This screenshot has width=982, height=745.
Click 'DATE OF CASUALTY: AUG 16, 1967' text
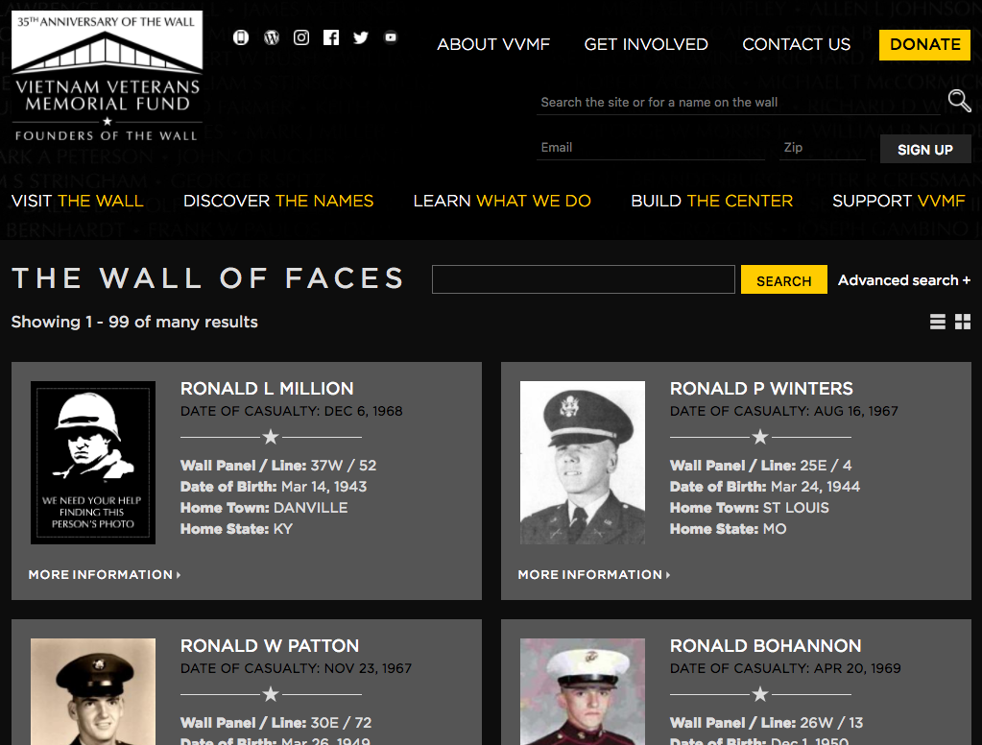tap(784, 412)
